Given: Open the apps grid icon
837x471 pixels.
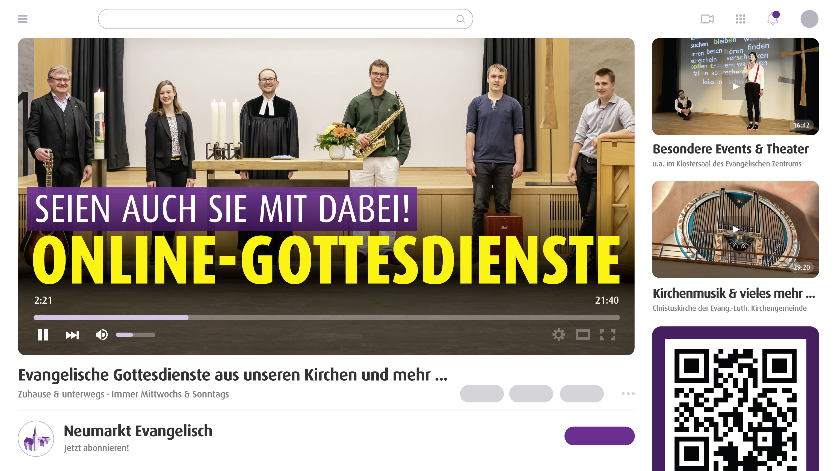Looking at the screenshot, I should [740, 19].
